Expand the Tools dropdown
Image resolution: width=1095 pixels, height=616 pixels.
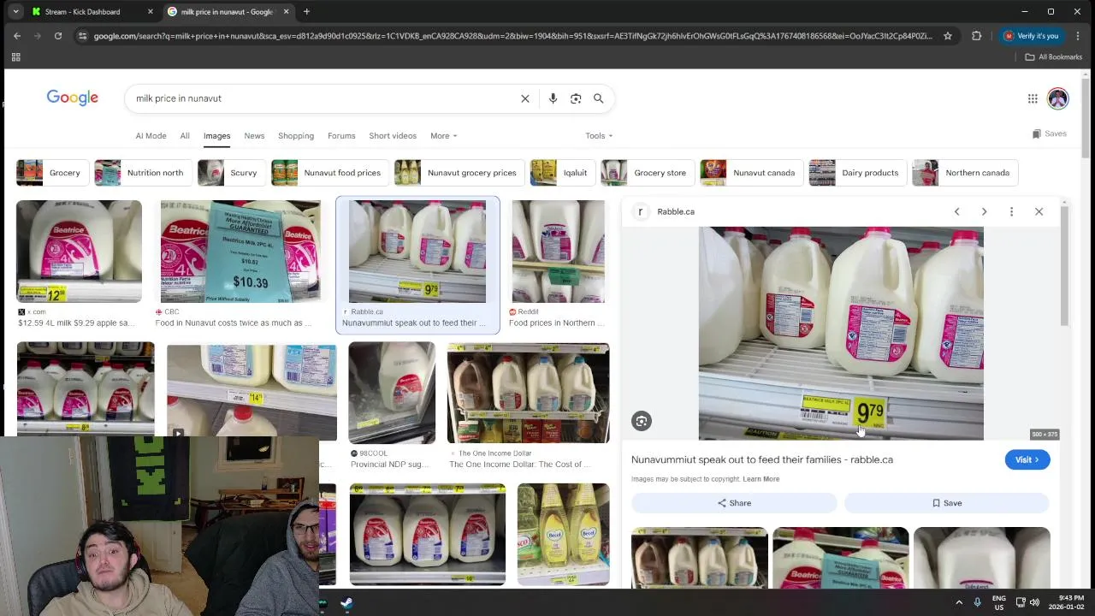tap(599, 136)
